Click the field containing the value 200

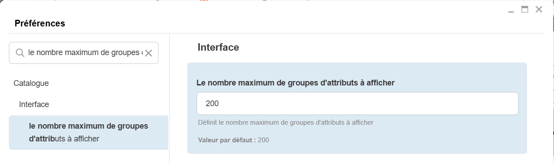357,104
